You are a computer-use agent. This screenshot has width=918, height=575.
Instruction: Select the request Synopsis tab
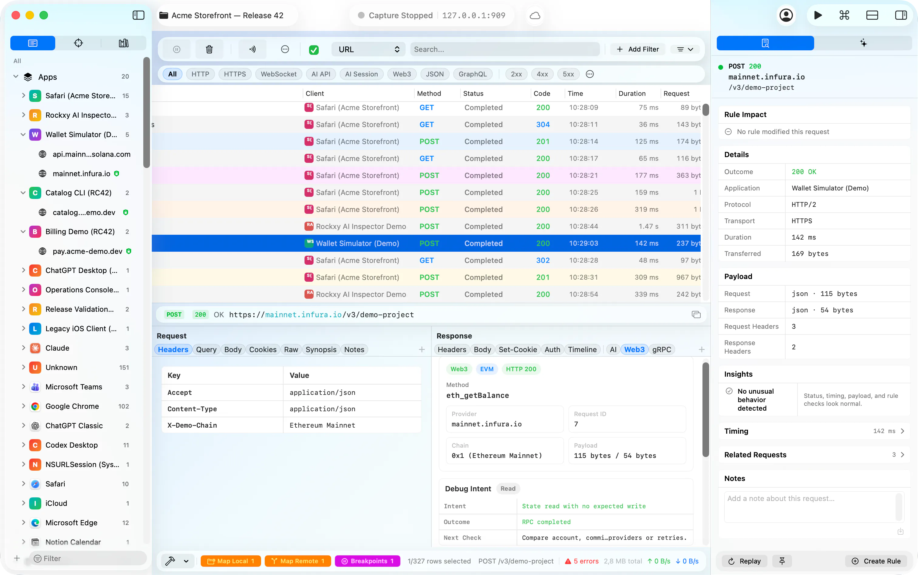click(x=321, y=349)
